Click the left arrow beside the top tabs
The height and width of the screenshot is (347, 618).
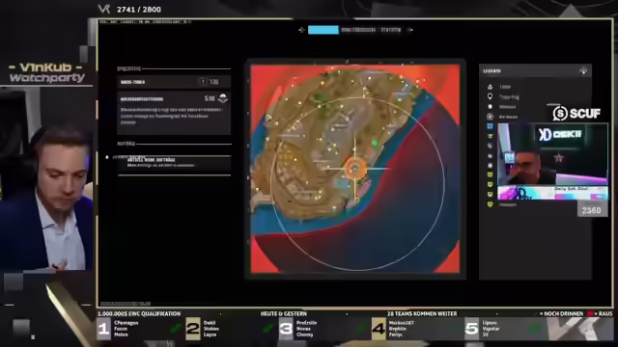(x=301, y=30)
